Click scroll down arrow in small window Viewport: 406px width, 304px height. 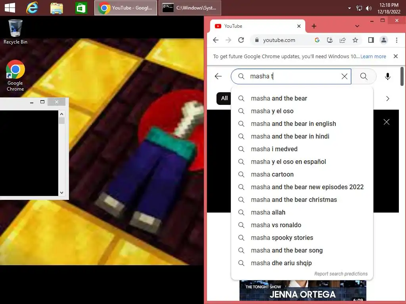coord(61,193)
